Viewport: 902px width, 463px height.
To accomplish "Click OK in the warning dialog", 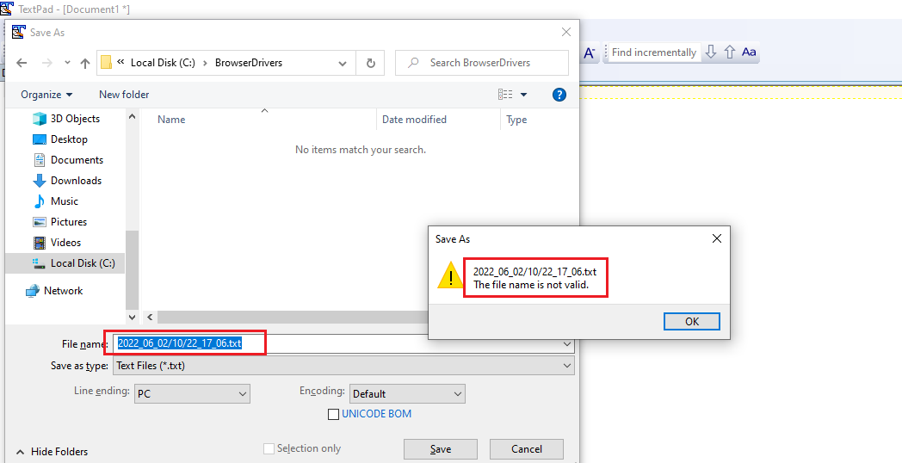I will (691, 322).
